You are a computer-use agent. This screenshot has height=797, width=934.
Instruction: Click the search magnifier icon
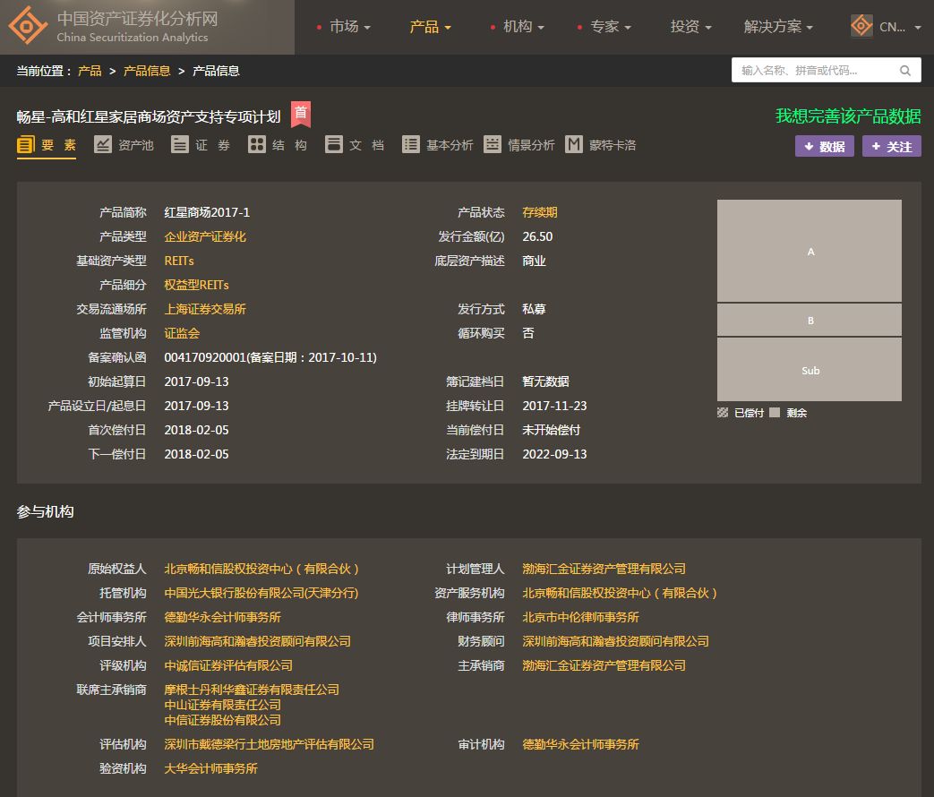click(x=904, y=71)
